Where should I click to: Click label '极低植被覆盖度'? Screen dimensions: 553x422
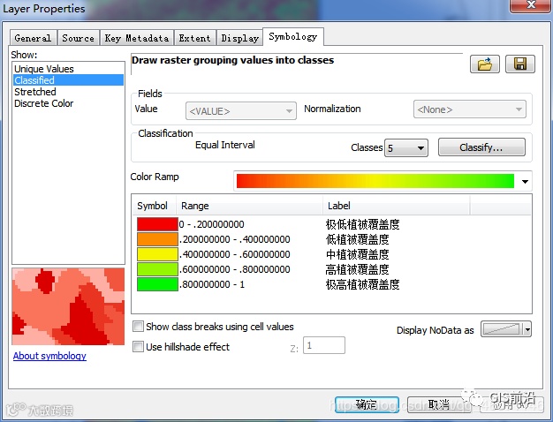tap(362, 224)
